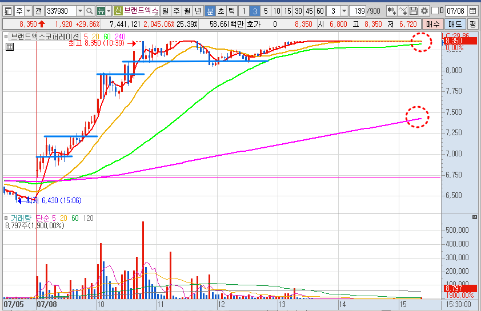Set interval to 15 minutes
The height and width of the screenshot is (311, 481).
(287, 11)
